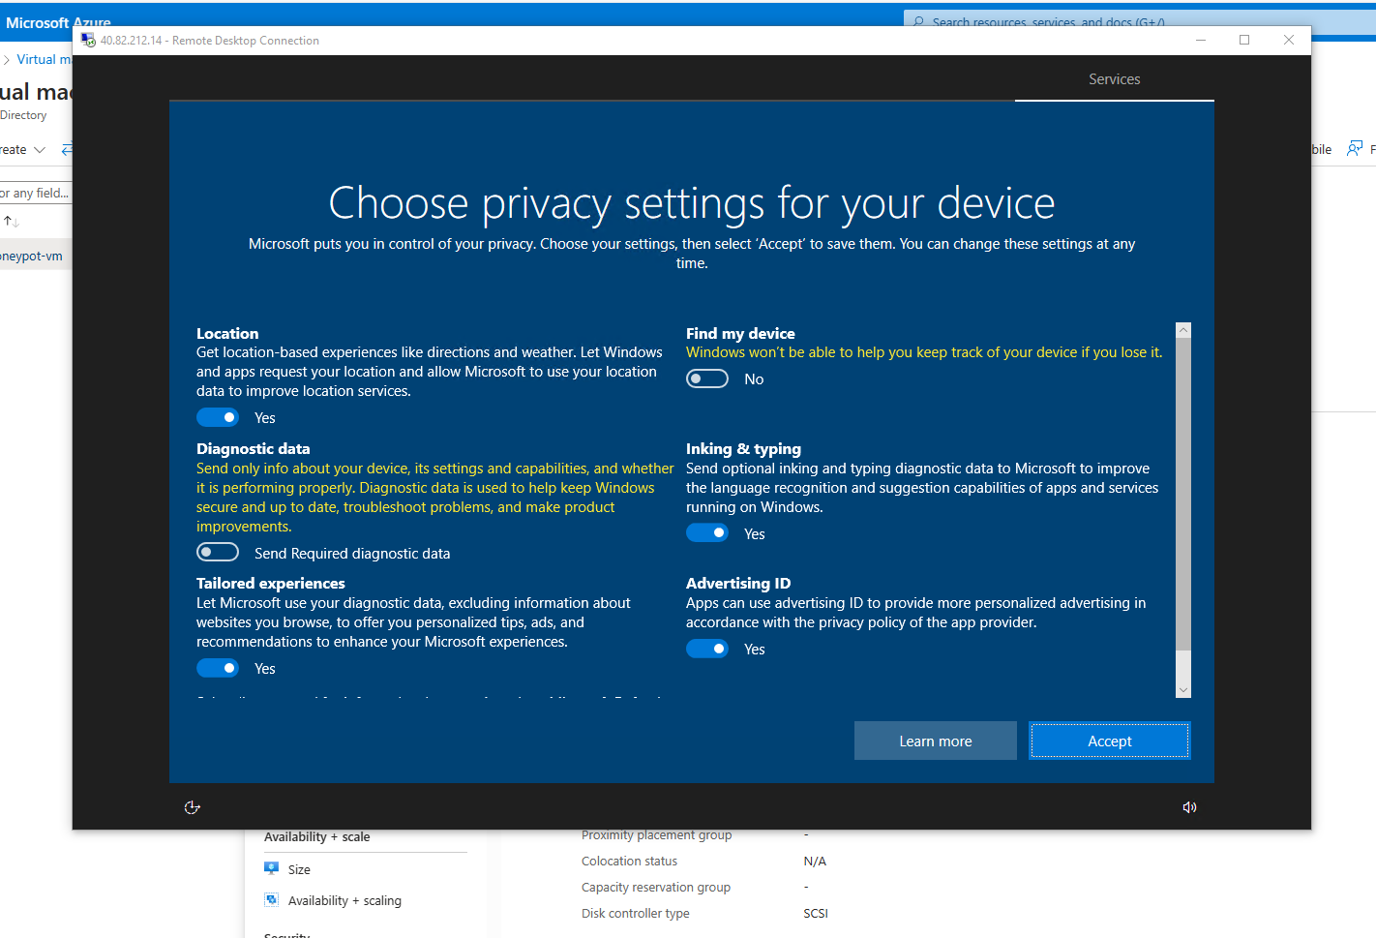Open Availability + scaling in Azure menu
Viewport: 1376px width, 938px height.
(x=344, y=900)
